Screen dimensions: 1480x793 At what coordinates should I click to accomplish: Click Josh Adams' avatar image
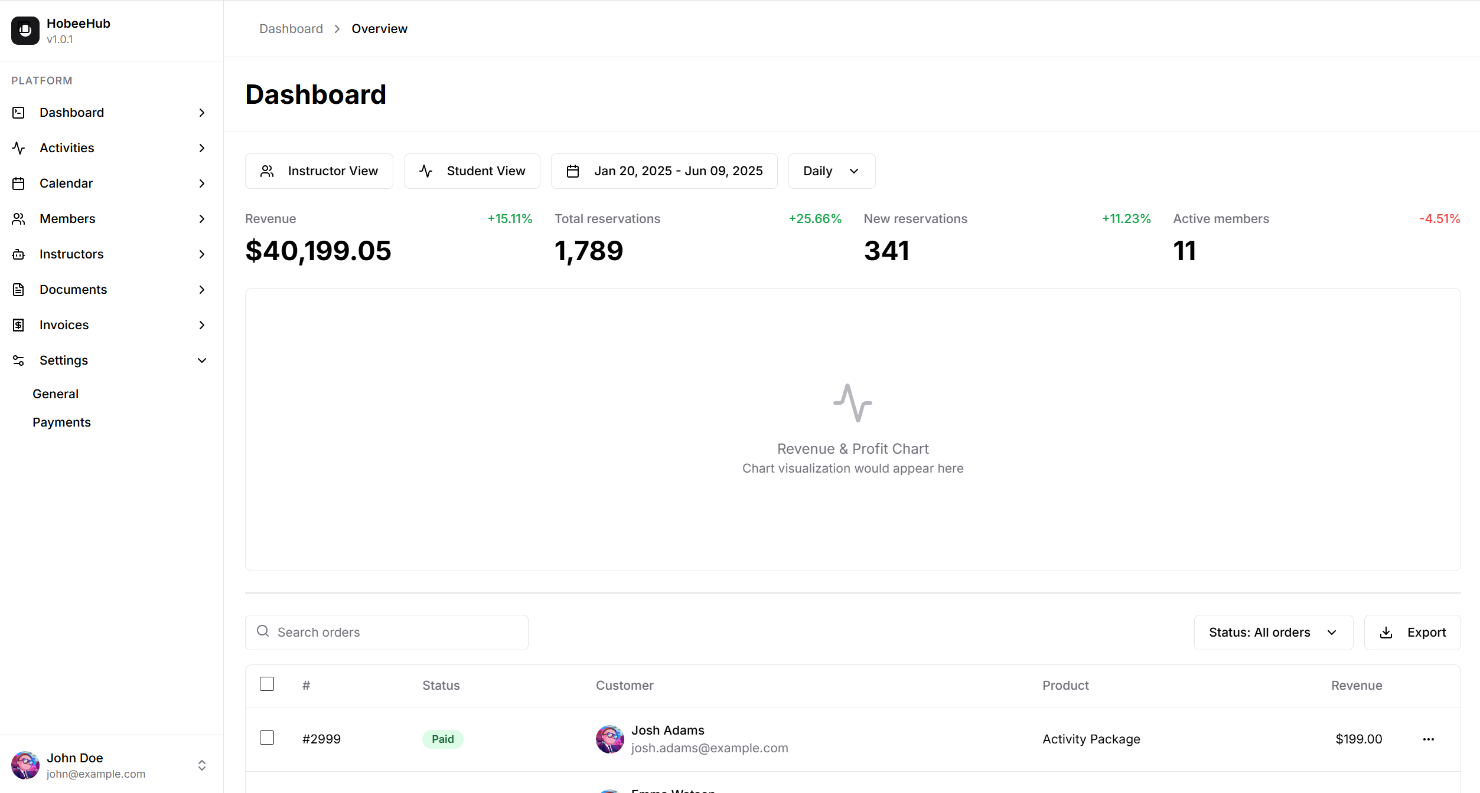(610, 739)
